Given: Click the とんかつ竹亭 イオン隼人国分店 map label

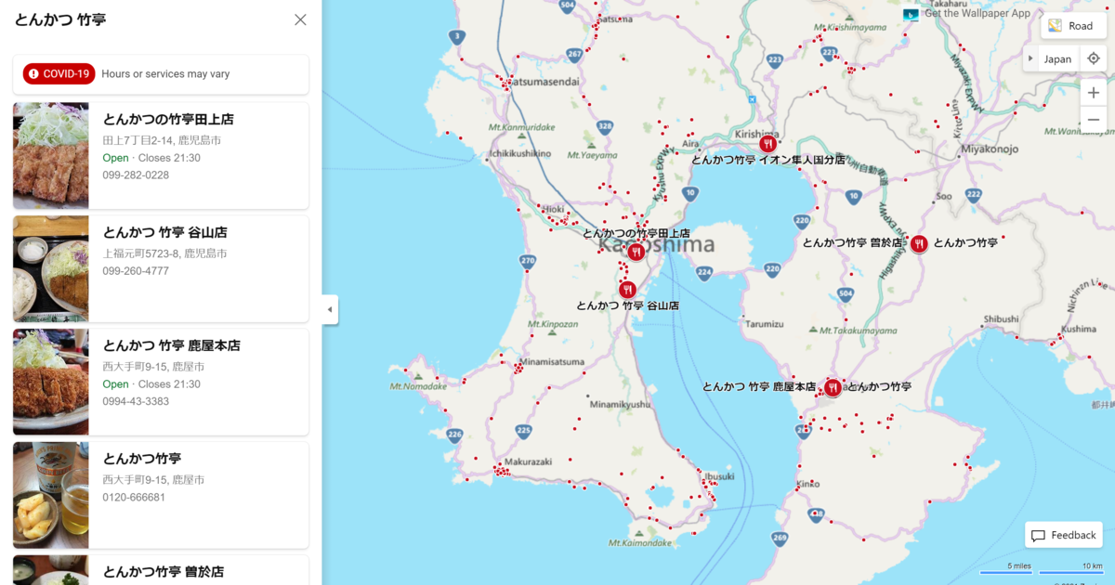Looking at the screenshot, I should coord(768,161).
